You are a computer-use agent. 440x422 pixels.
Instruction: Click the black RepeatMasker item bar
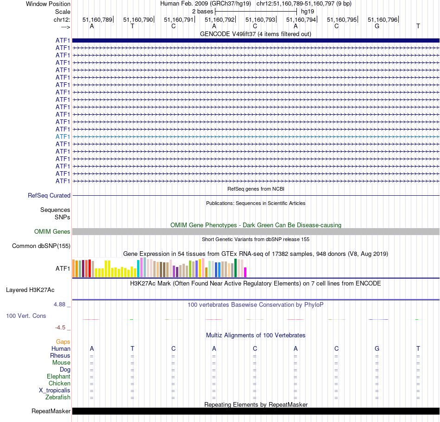tap(256, 411)
